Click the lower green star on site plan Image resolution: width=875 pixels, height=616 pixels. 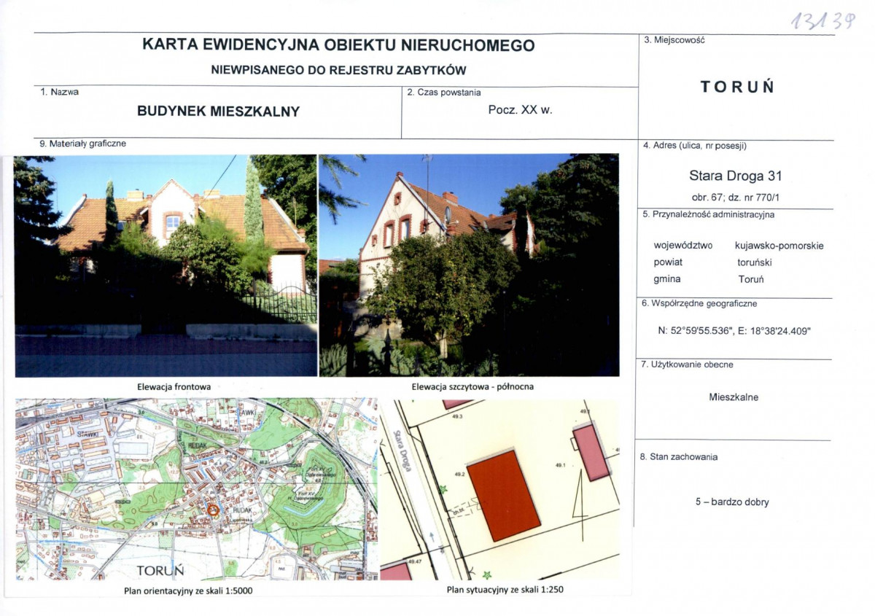486,574
